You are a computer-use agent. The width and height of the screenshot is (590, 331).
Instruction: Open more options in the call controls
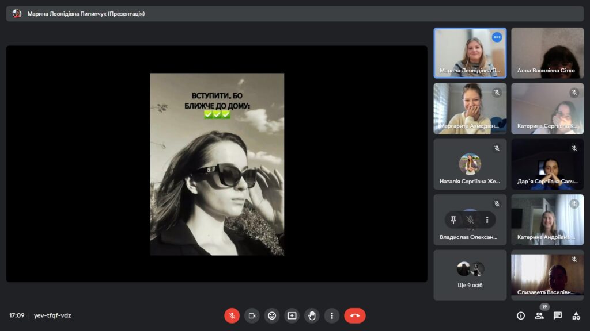(332, 315)
